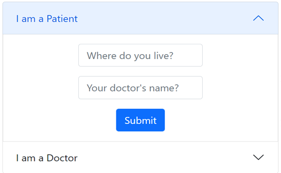Click into the "Your doctor's name?" field
Screen dimensions: 281x173
(x=140, y=88)
